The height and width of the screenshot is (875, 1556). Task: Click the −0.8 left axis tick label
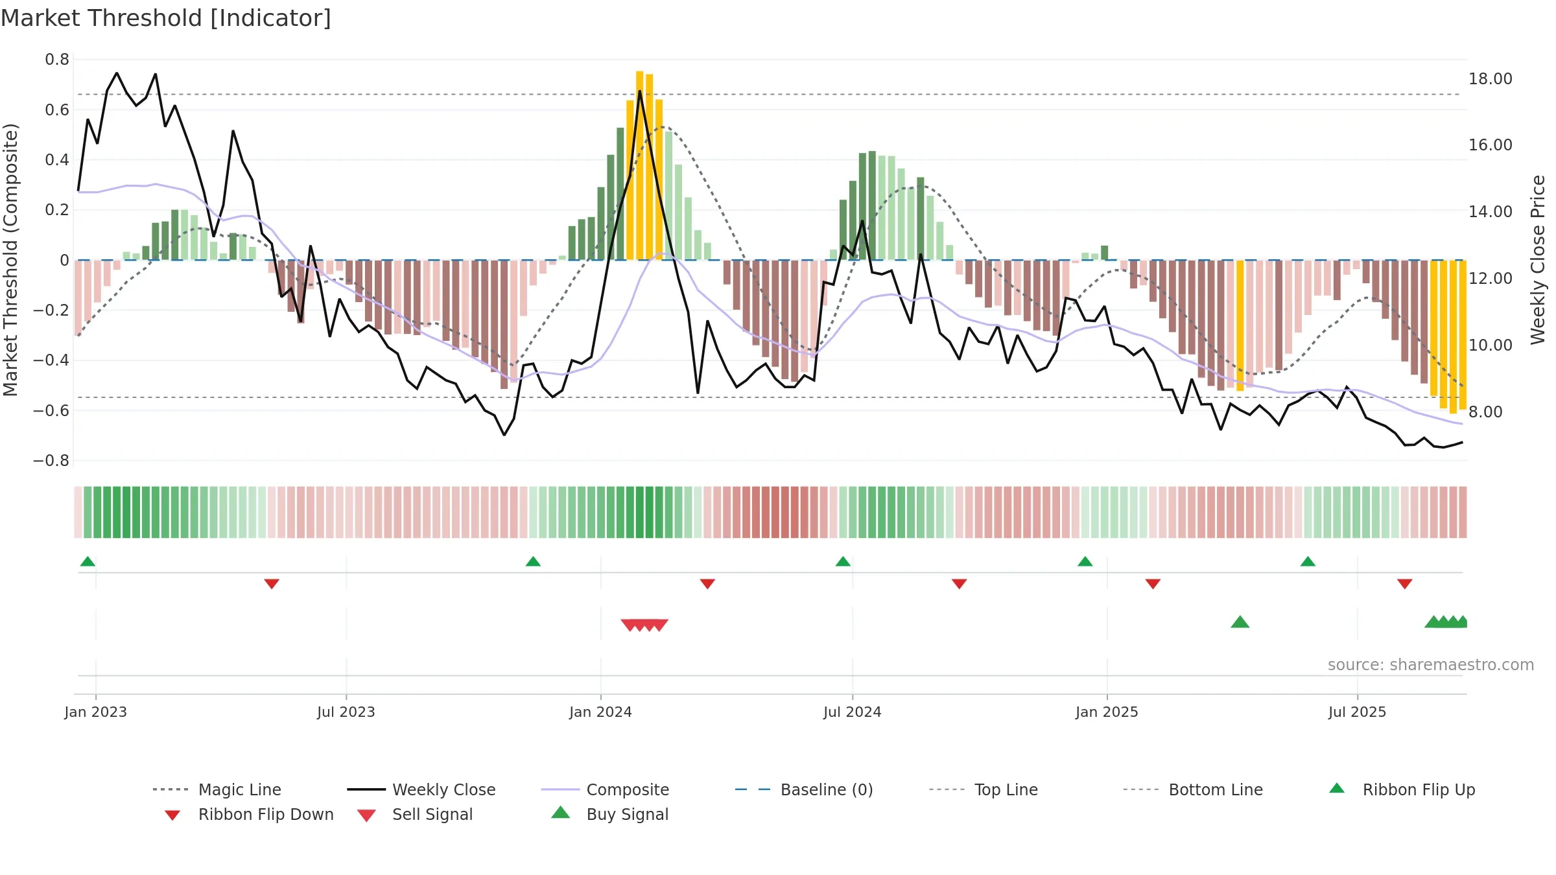point(51,461)
